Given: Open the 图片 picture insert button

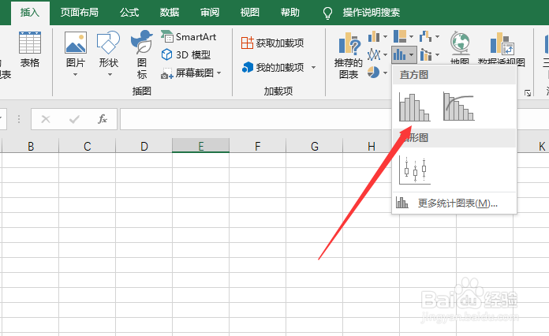Looking at the screenshot, I should click(75, 49).
